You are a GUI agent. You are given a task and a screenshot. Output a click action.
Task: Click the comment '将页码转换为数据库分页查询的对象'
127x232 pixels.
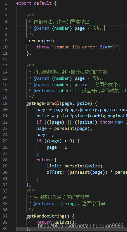coord(71,72)
